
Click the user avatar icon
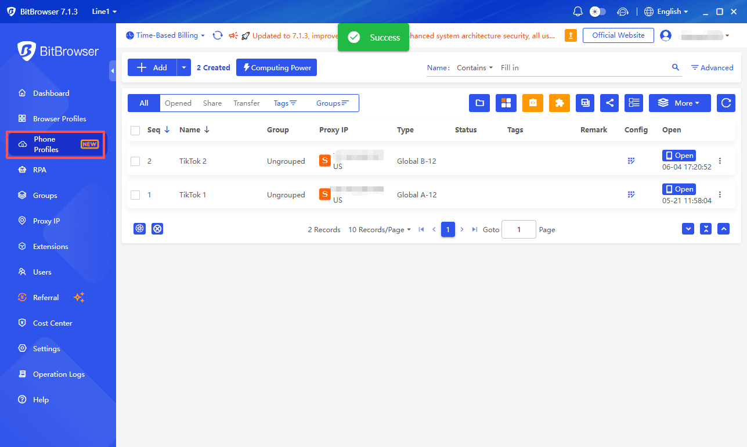pos(666,35)
